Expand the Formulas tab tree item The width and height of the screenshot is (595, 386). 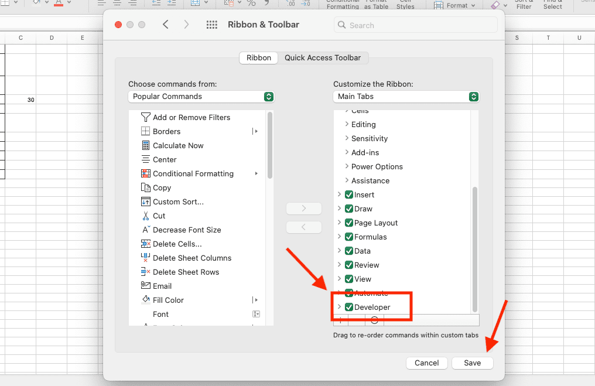(340, 237)
